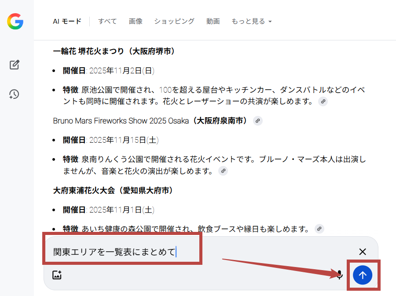Activate voice input microphone
The height and width of the screenshot is (296, 396).
click(339, 275)
